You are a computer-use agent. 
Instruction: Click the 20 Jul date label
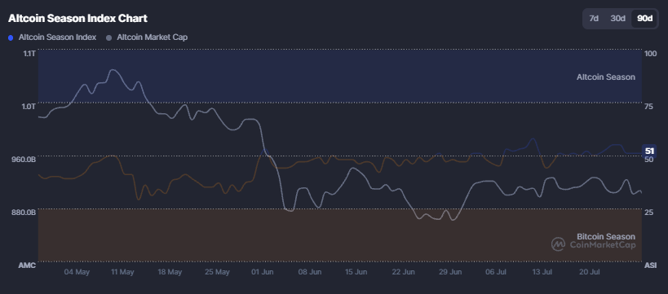coord(590,272)
